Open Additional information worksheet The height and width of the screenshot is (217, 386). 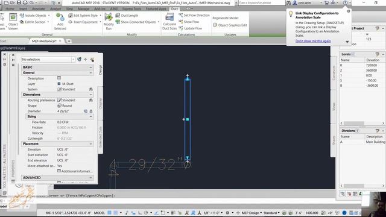coord(75,171)
